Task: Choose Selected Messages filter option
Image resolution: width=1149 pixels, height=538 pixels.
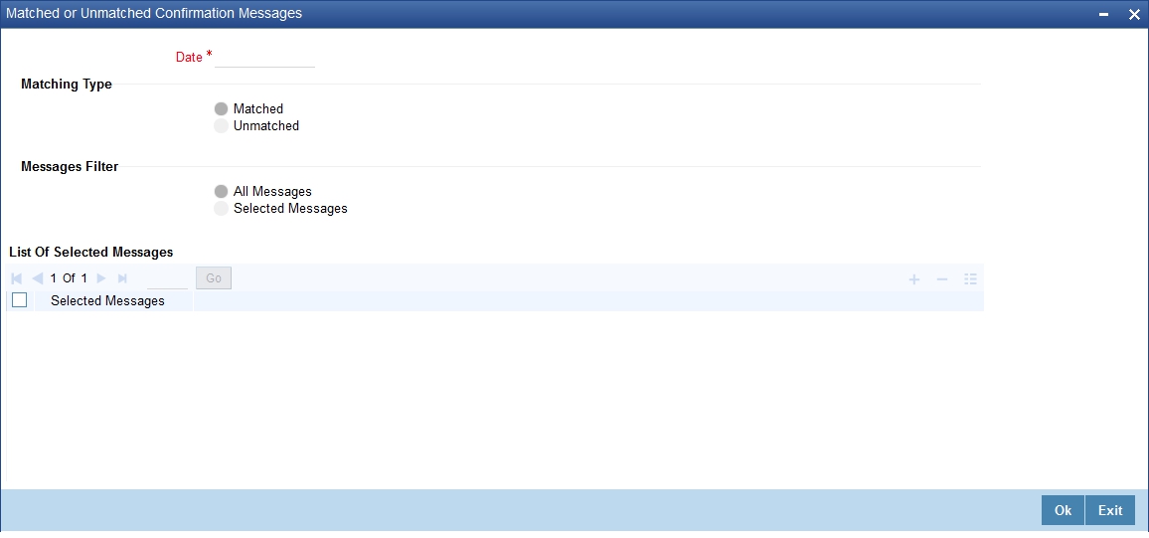Action: tap(221, 209)
